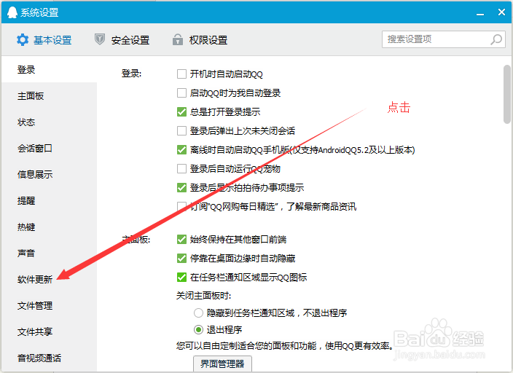This screenshot has height=373, width=513.
Task: Click the lock icon beside 权限设置
Action: 178,39
